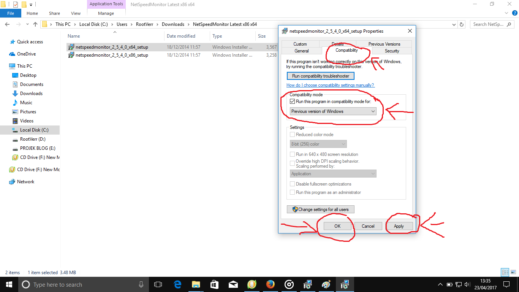Viewport: 519px width, 292px height.
Task: Open Desktop under This PC
Action: pos(28,75)
